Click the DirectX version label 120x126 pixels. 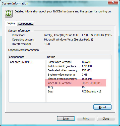click(x=21, y=44)
